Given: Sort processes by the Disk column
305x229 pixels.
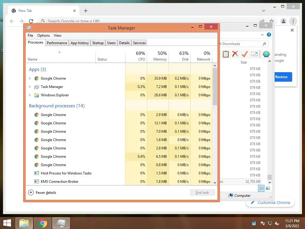Looking at the screenshot, I should [180, 56].
